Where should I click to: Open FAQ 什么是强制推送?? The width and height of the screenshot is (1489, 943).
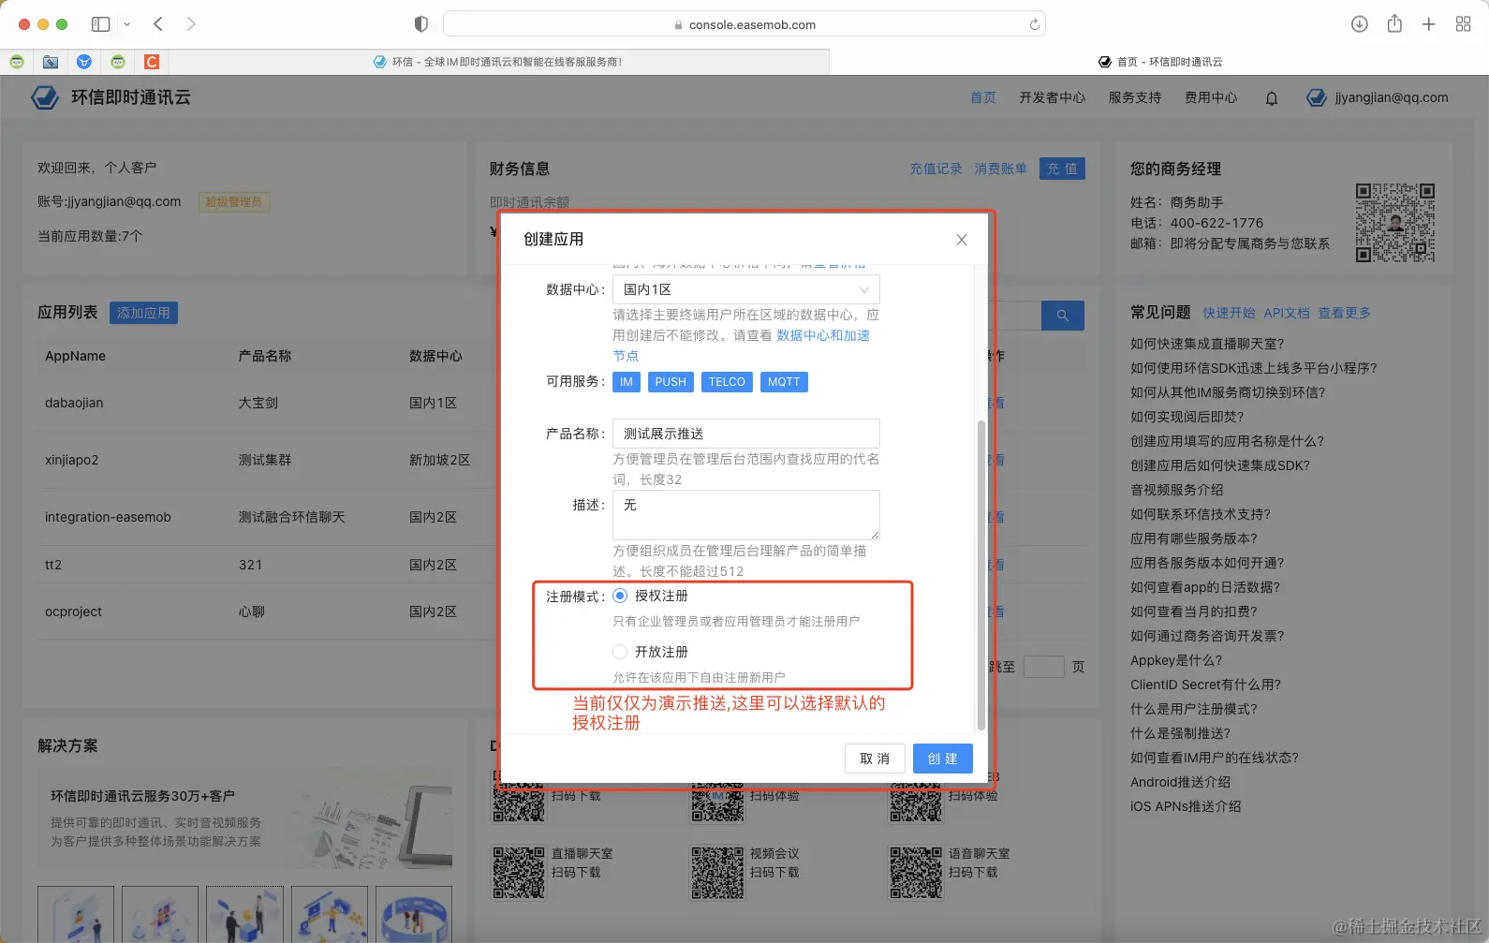pos(1180,733)
